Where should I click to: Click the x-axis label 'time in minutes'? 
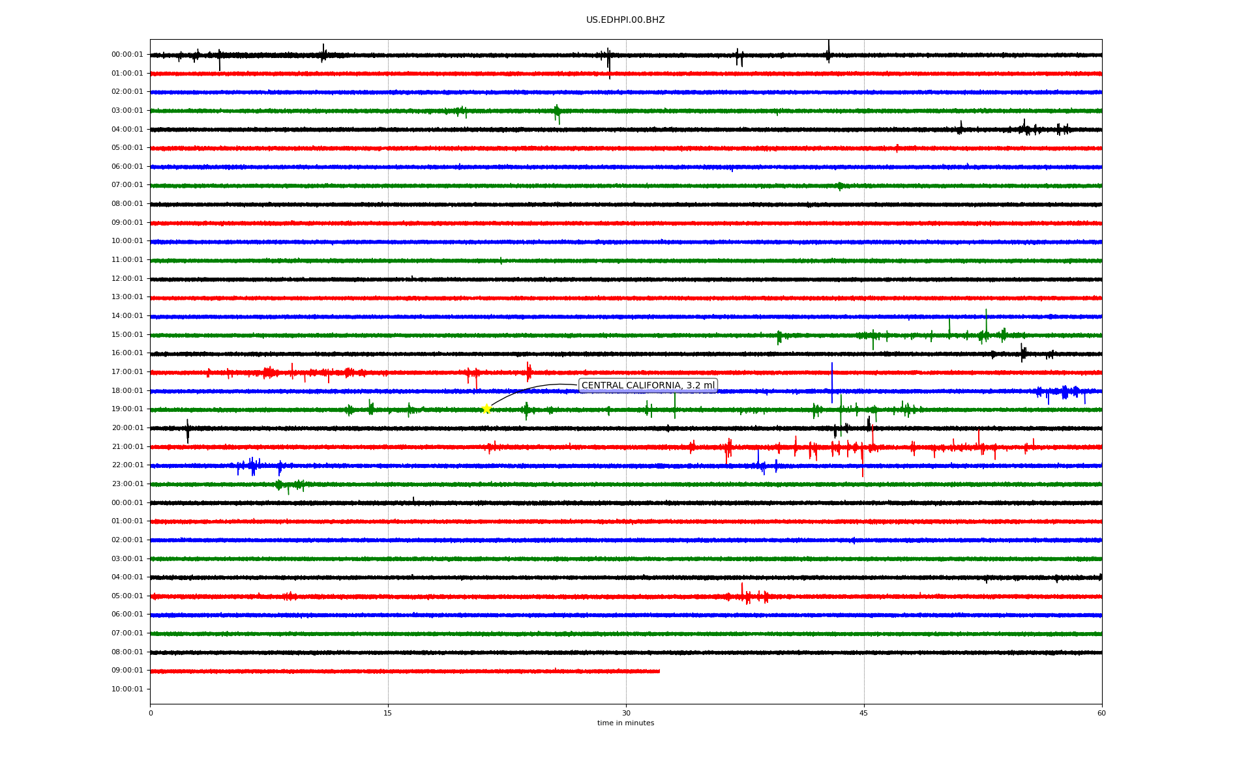[625, 723]
